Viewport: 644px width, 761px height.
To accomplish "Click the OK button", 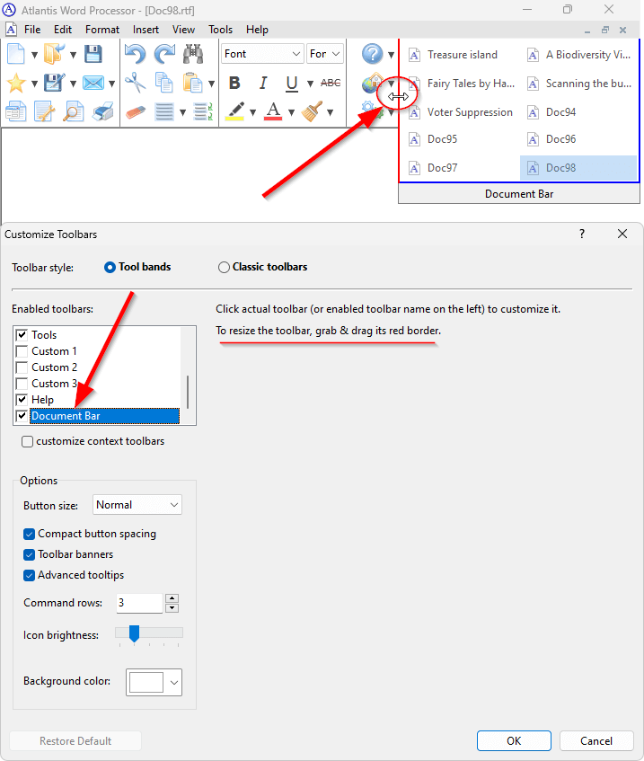I will [x=514, y=741].
